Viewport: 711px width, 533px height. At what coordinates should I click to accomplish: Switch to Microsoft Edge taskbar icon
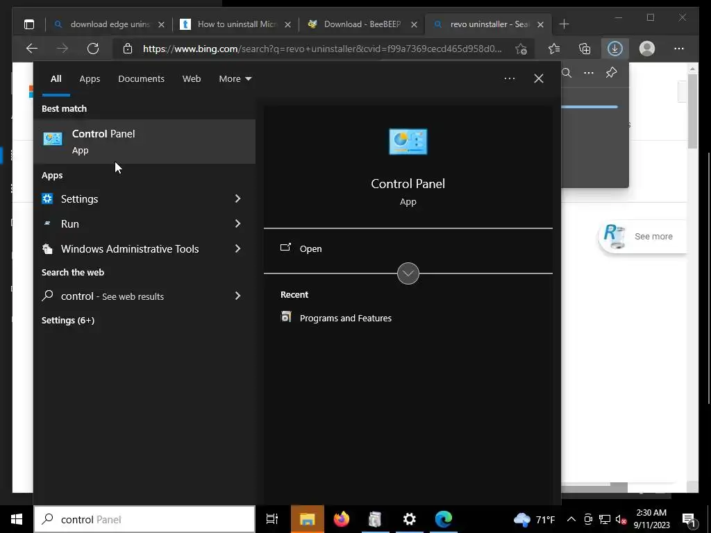pos(444,519)
